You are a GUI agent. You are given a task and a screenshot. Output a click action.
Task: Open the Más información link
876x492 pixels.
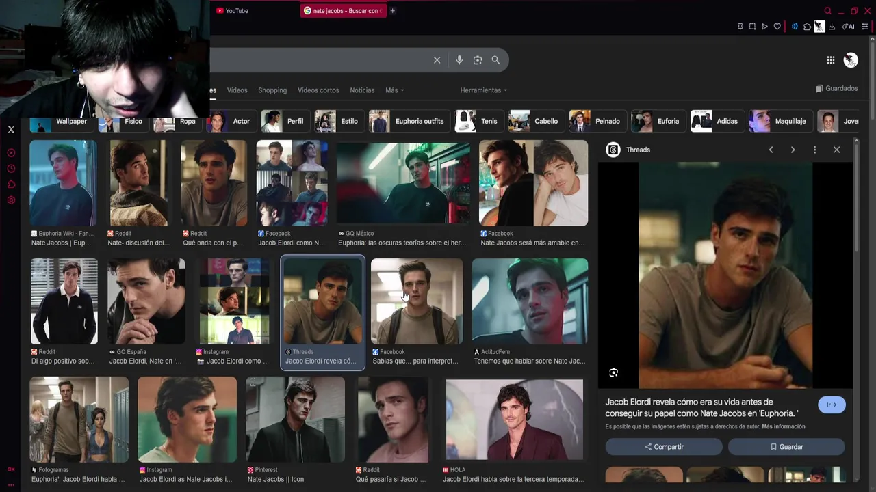pos(783,426)
